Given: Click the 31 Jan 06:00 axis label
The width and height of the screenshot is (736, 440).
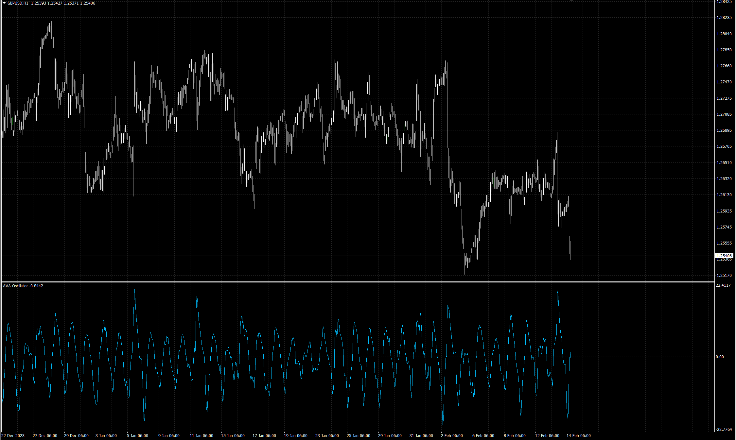Looking at the screenshot, I should 421,435.
